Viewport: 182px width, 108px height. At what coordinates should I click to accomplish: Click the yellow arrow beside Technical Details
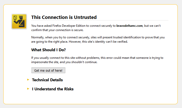point(28,80)
